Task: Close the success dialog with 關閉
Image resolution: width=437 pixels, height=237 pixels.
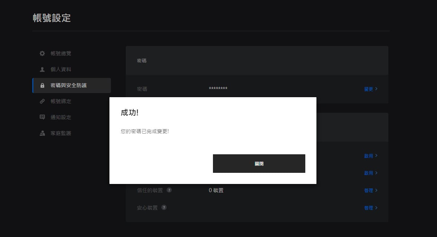Action: (x=259, y=164)
